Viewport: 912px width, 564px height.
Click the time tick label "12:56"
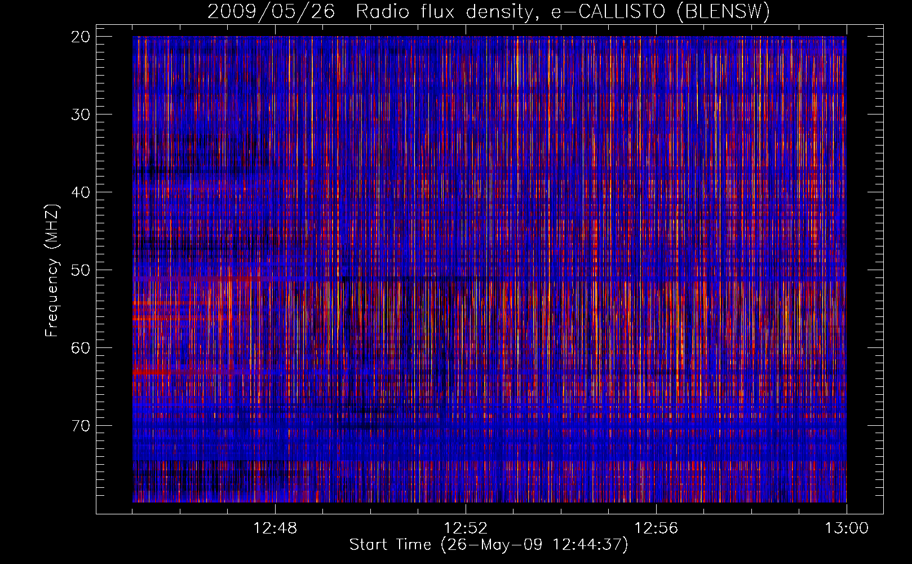click(656, 528)
